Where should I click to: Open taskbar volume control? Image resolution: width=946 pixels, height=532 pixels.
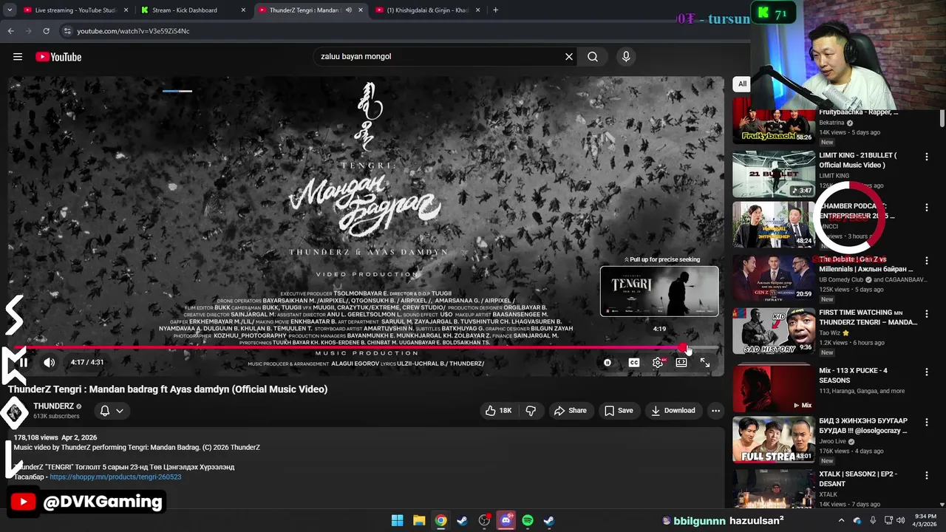click(x=900, y=520)
